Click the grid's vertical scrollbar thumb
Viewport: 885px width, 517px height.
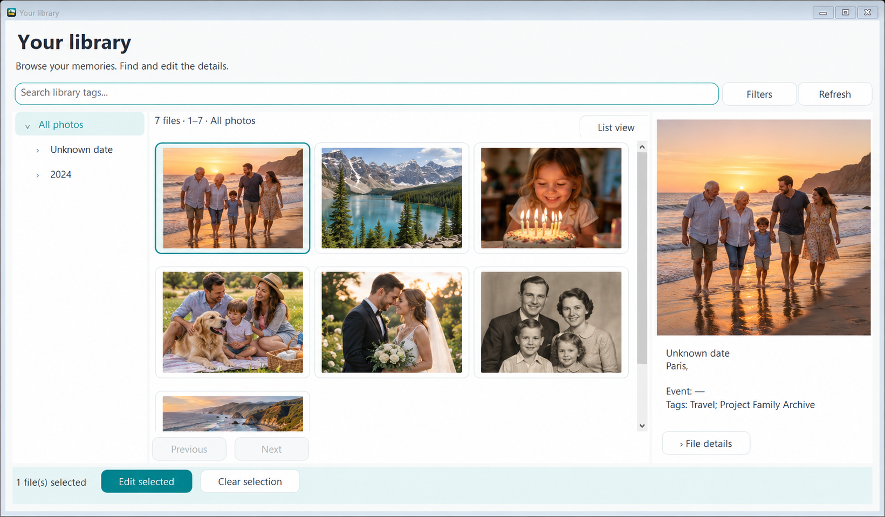pyautogui.click(x=642, y=258)
